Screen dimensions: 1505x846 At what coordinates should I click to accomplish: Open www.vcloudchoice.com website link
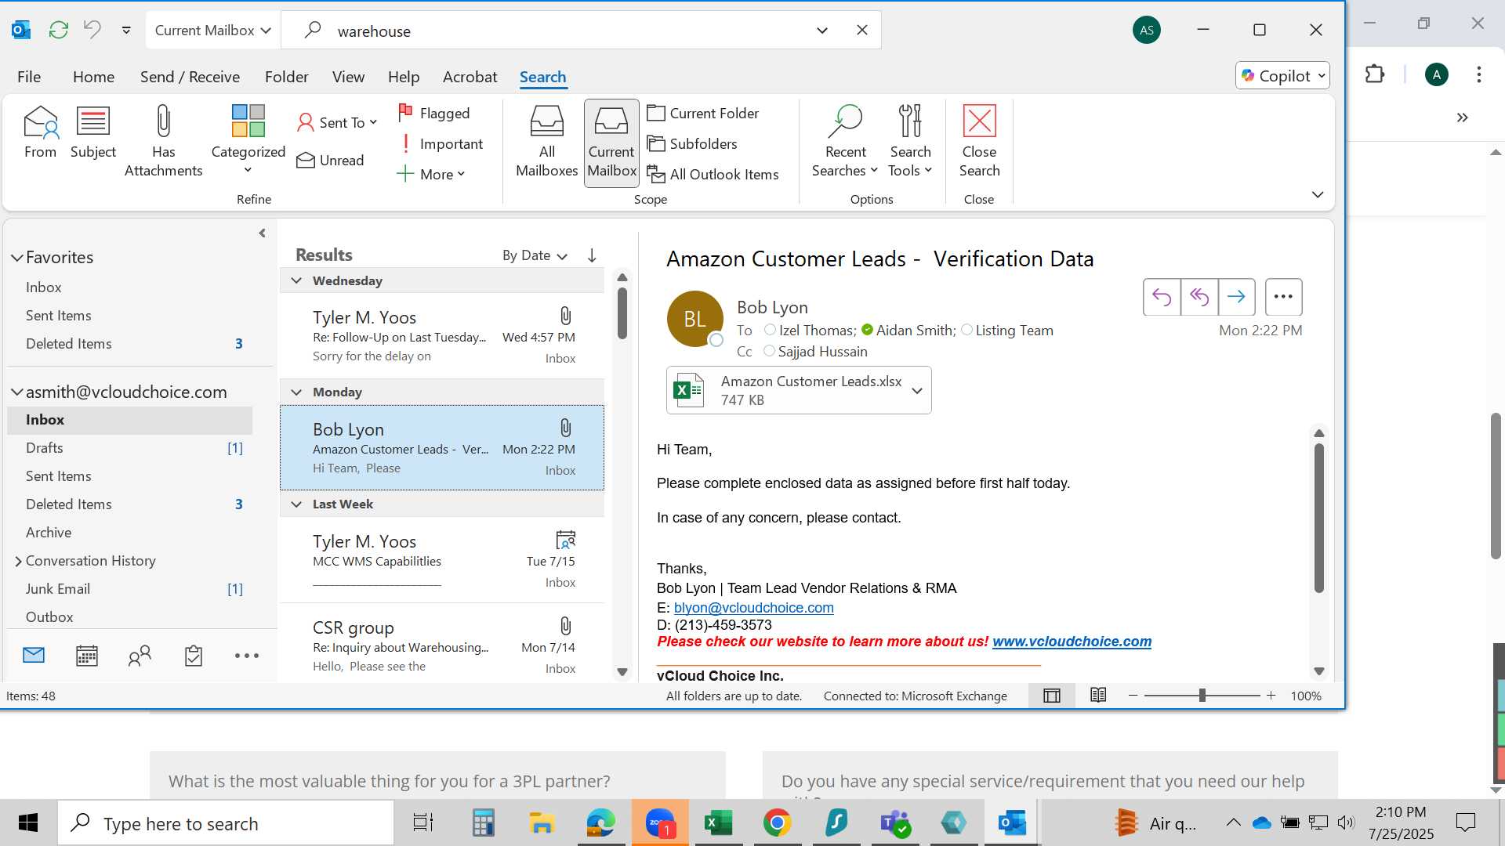[x=1072, y=642]
